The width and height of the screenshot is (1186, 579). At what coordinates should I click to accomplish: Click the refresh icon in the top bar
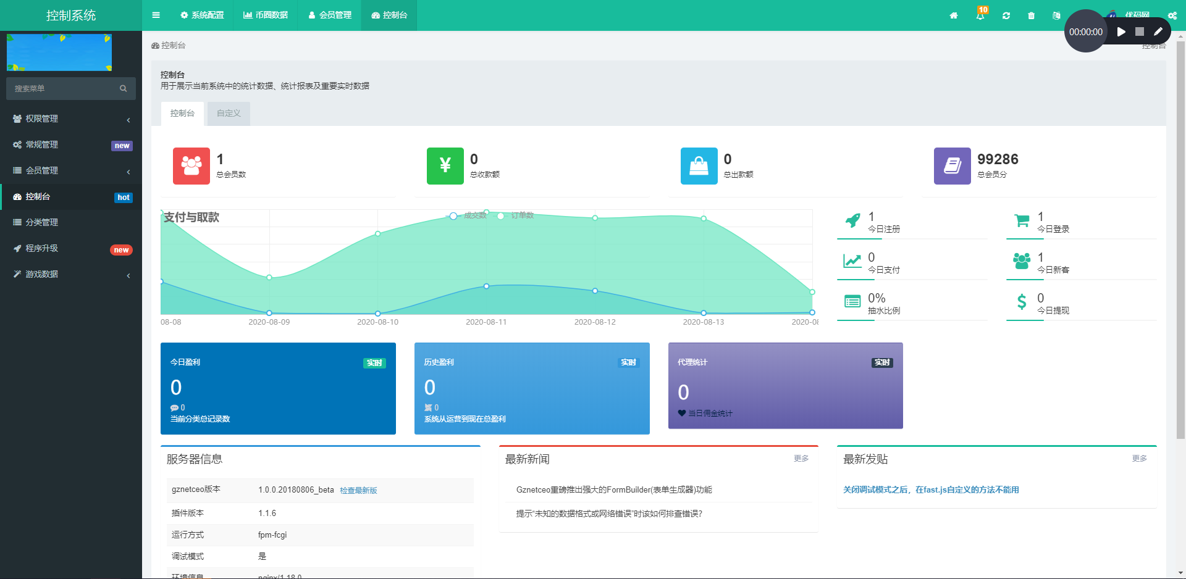click(1006, 15)
